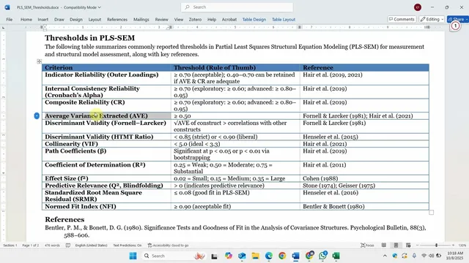This screenshot has height=263, width=469.
Task: Click the tab selector at ruler corner
Action: [x=3, y=28]
